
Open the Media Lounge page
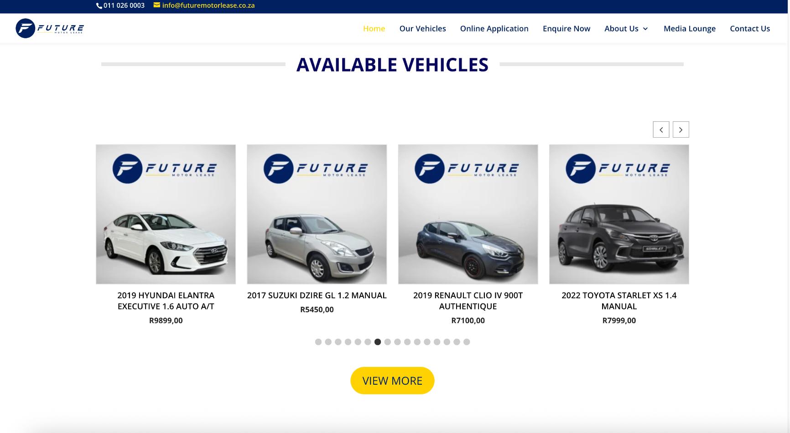690,28
